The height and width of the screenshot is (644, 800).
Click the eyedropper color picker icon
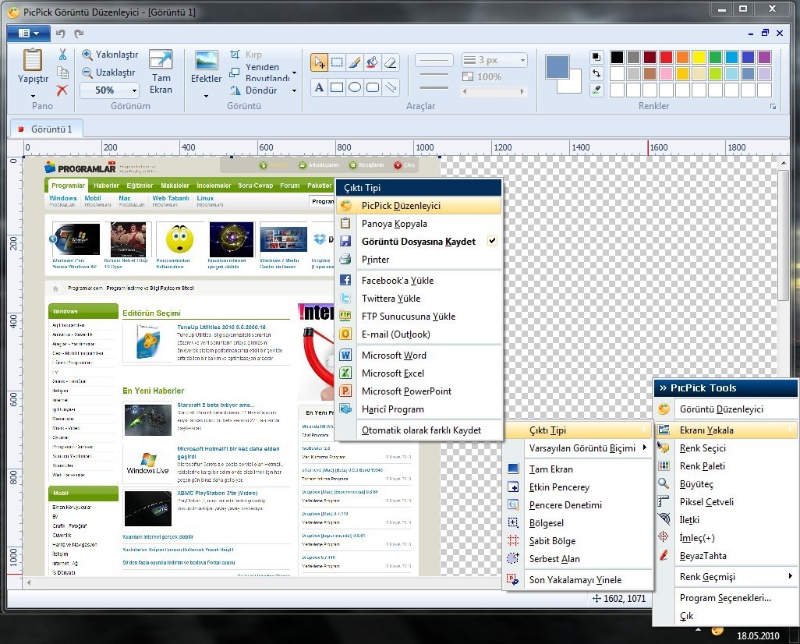[x=596, y=90]
